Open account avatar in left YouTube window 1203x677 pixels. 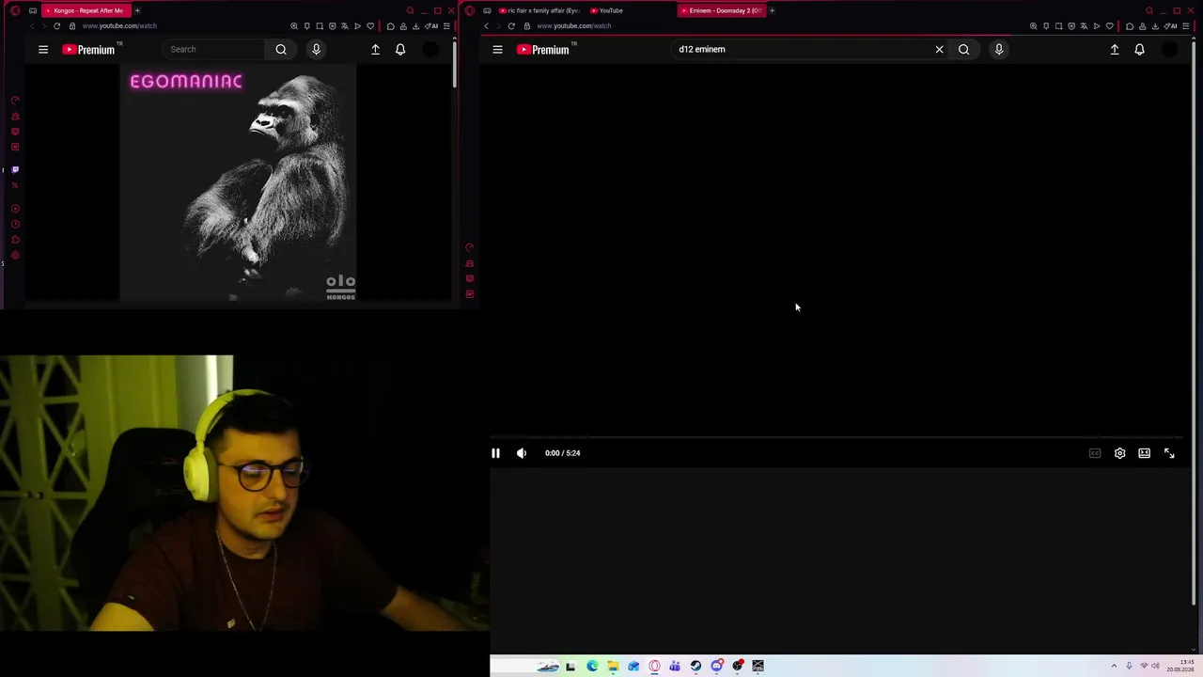(430, 49)
